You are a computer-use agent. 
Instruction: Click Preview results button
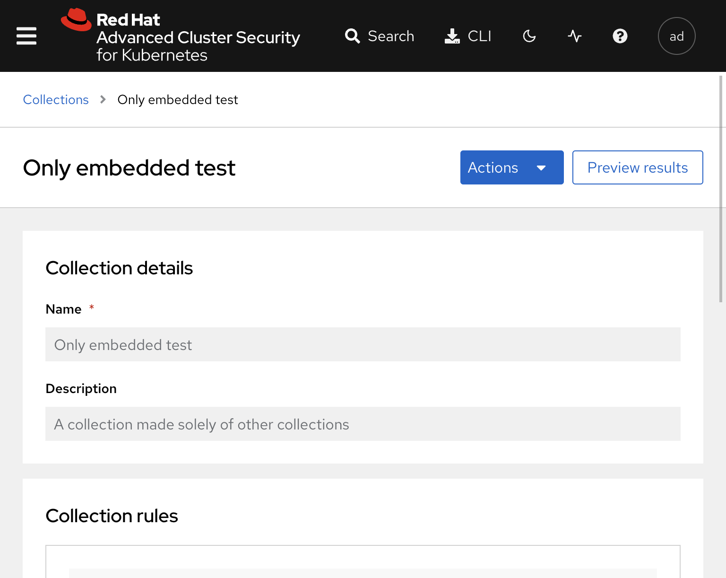pos(638,167)
